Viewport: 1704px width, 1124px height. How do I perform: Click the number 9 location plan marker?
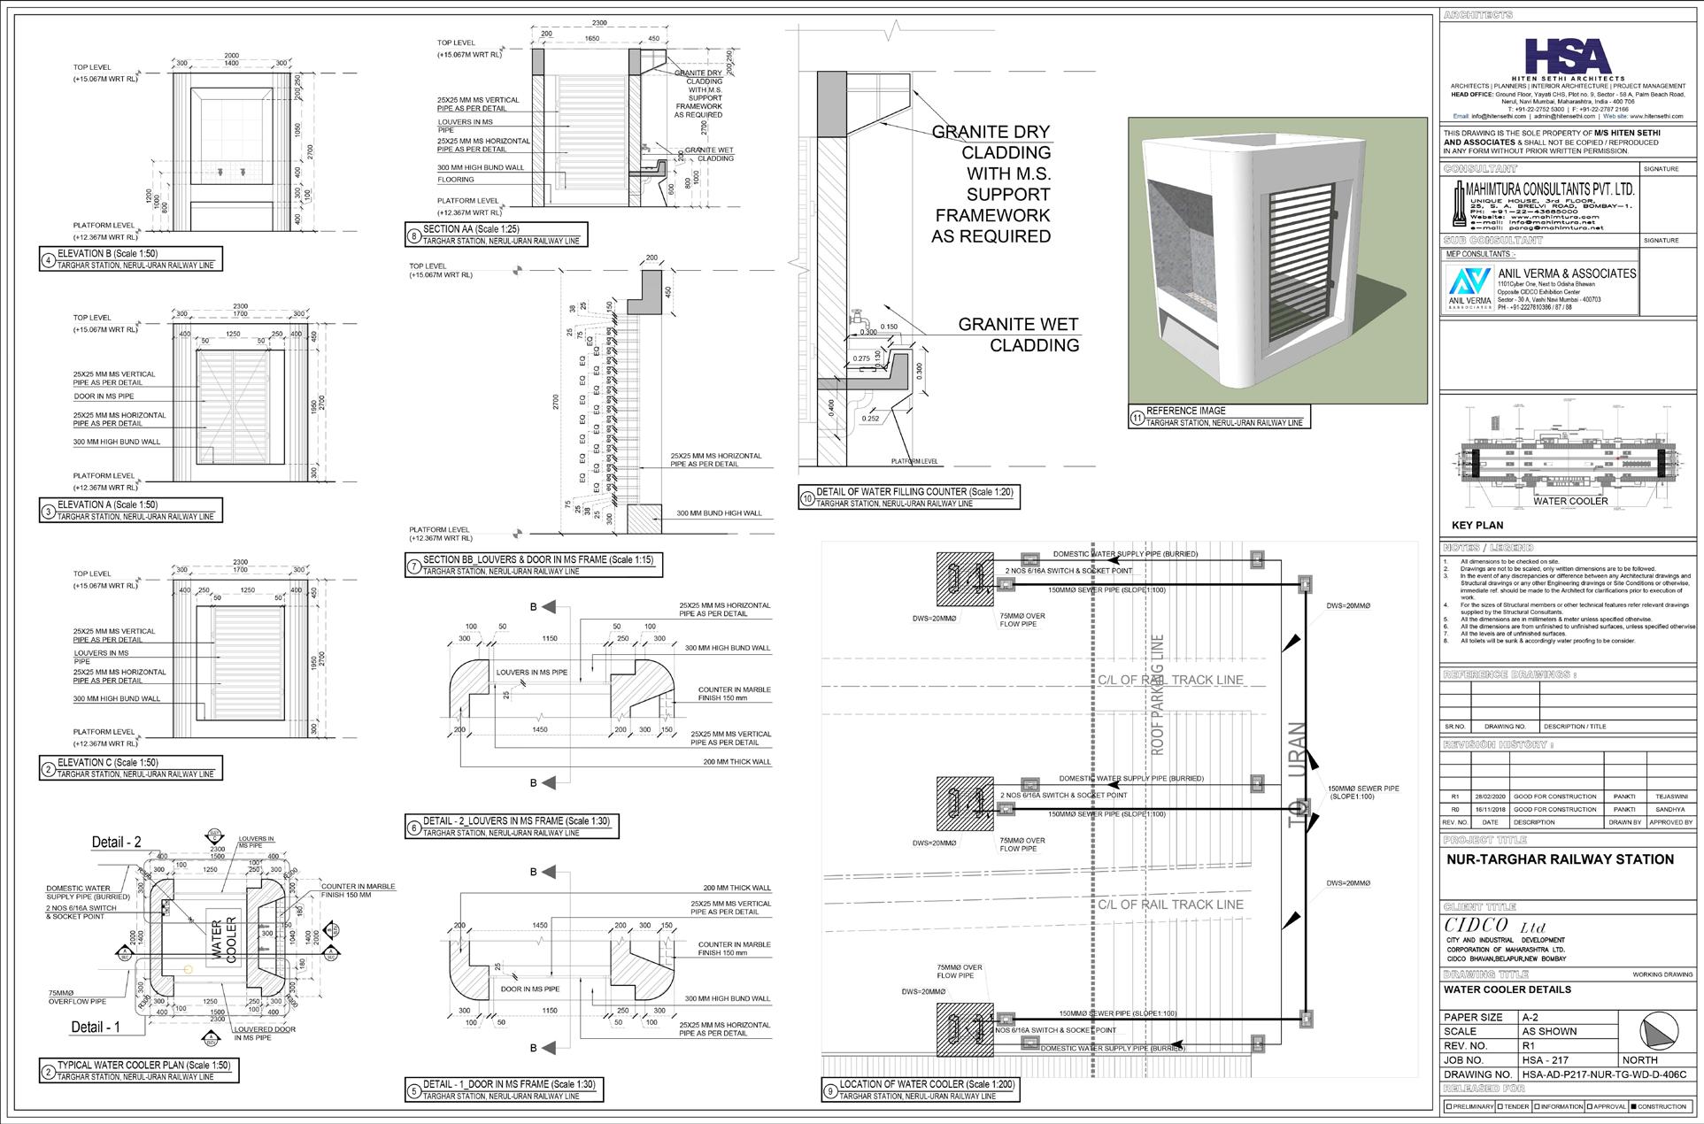click(829, 1091)
